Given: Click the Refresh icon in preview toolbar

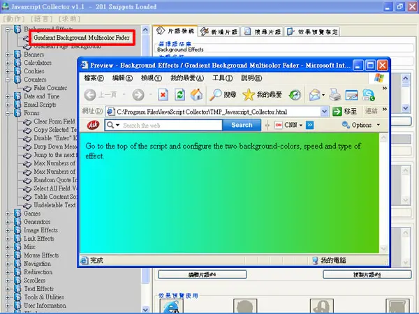Looking at the screenshot, I should pos(180,94).
